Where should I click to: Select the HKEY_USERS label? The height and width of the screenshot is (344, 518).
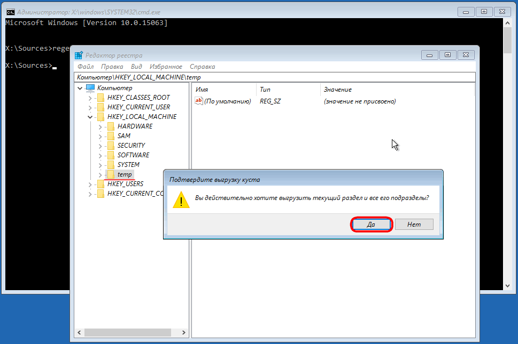[x=125, y=184]
